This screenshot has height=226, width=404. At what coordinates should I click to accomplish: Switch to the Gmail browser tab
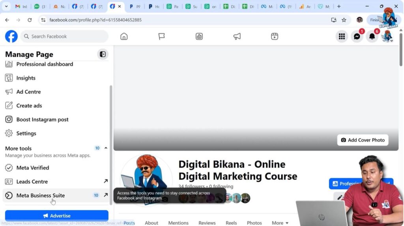click(x=21, y=6)
